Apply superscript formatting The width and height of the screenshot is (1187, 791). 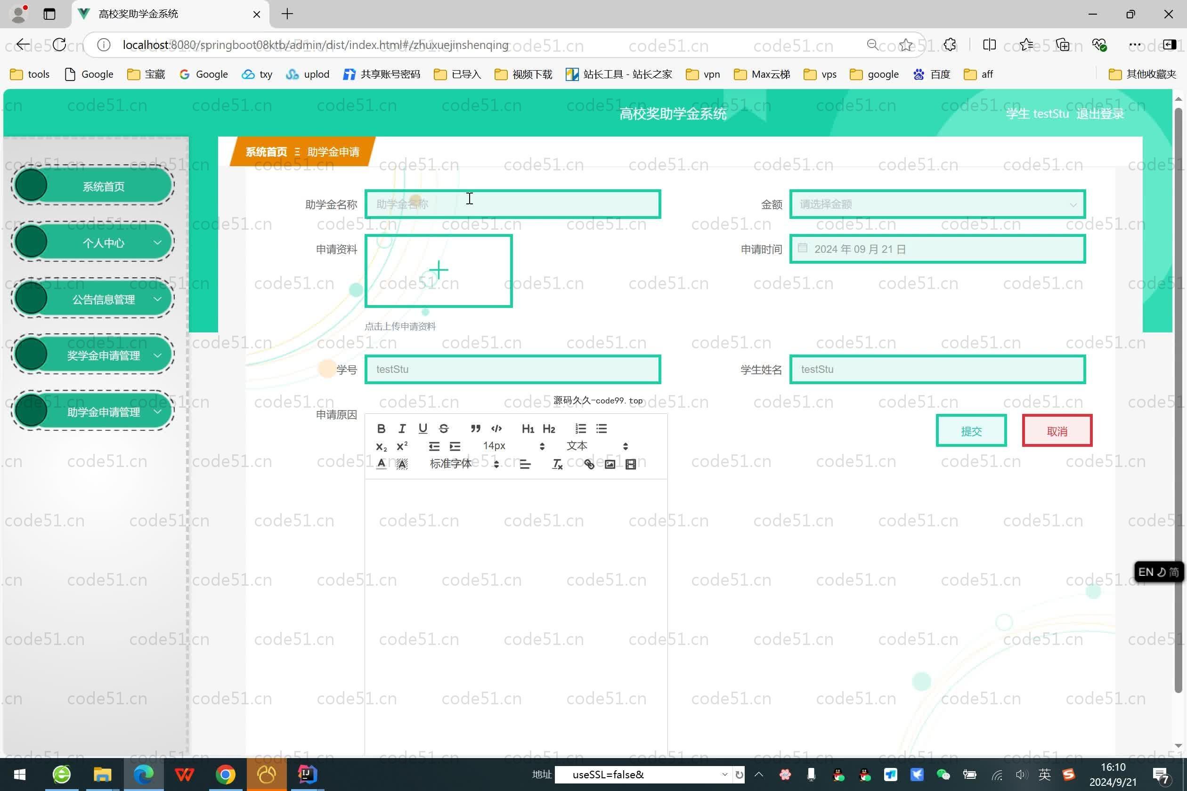point(402,446)
